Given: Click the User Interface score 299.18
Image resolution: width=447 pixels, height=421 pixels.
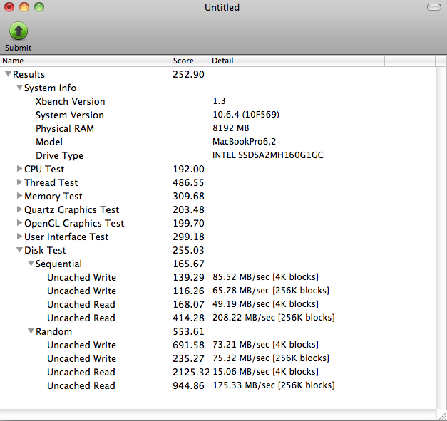Looking at the screenshot, I should point(188,237).
